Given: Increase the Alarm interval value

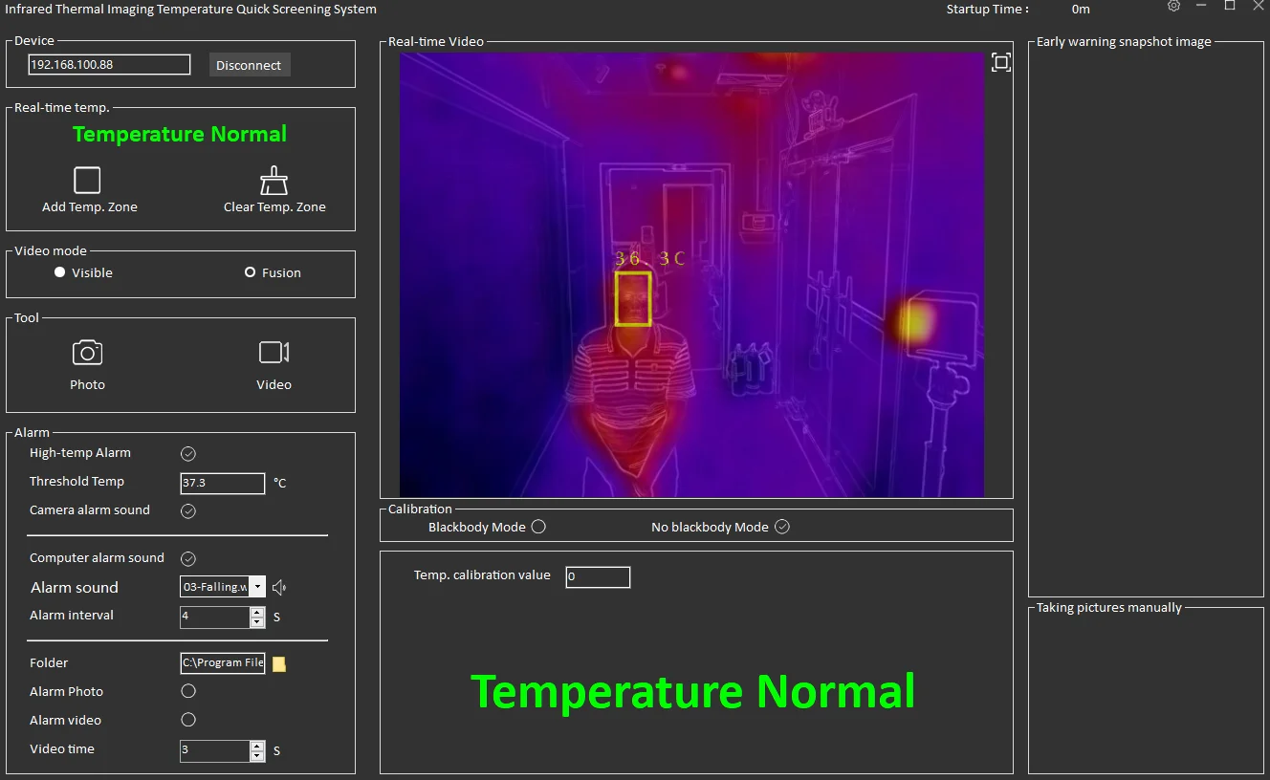Looking at the screenshot, I should (256, 612).
